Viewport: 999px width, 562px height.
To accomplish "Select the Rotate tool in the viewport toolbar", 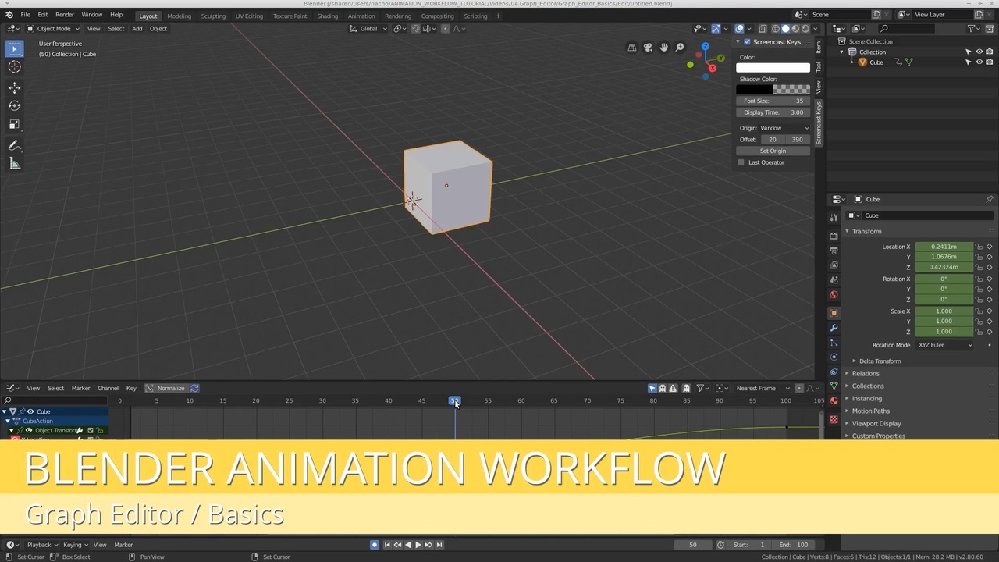I will (x=13, y=105).
